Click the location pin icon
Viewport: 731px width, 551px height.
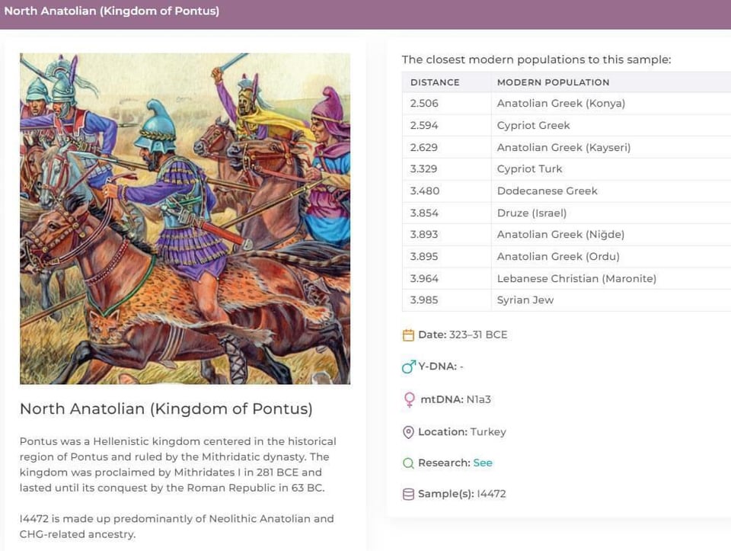click(x=408, y=432)
